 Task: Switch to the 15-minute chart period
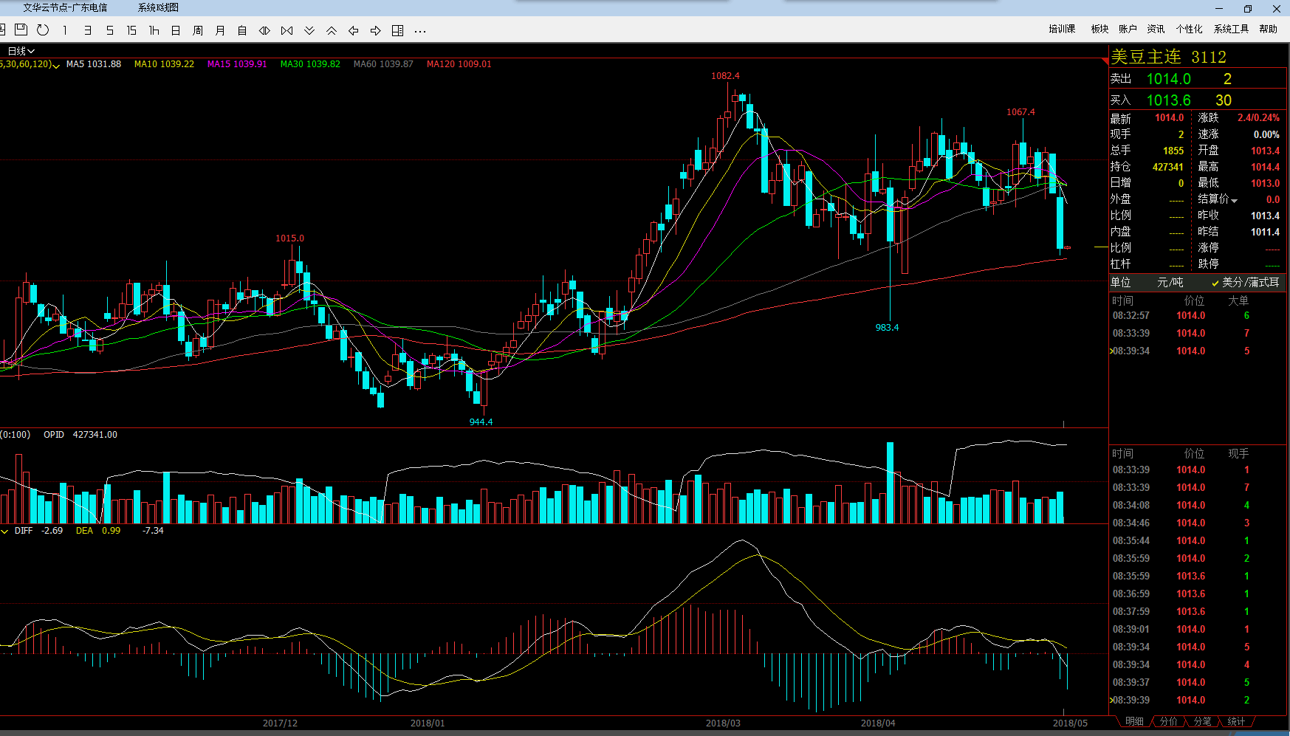(x=131, y=30)
